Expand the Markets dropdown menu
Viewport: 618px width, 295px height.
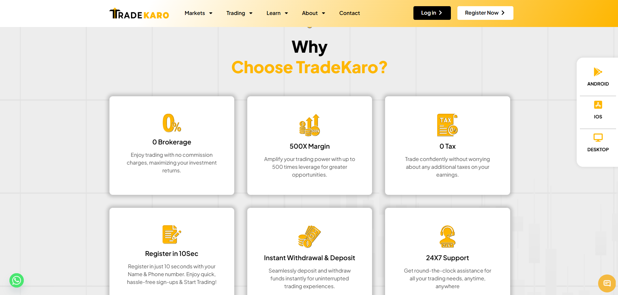[198, 13]
